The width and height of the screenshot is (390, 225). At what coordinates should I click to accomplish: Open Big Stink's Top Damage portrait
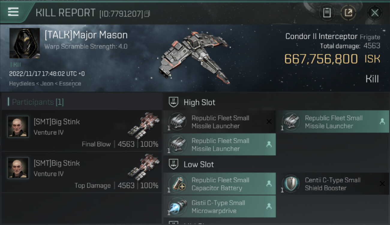18,168
